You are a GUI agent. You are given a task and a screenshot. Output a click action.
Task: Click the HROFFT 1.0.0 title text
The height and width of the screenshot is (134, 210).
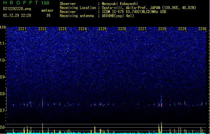click(x=26, y=3)
